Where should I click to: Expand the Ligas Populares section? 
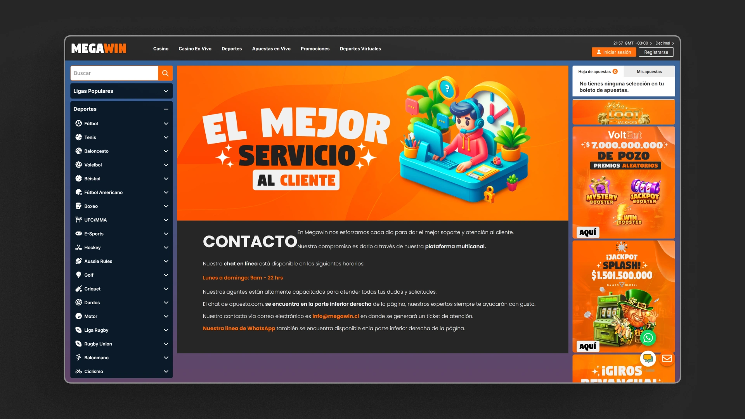coord(121,91)
